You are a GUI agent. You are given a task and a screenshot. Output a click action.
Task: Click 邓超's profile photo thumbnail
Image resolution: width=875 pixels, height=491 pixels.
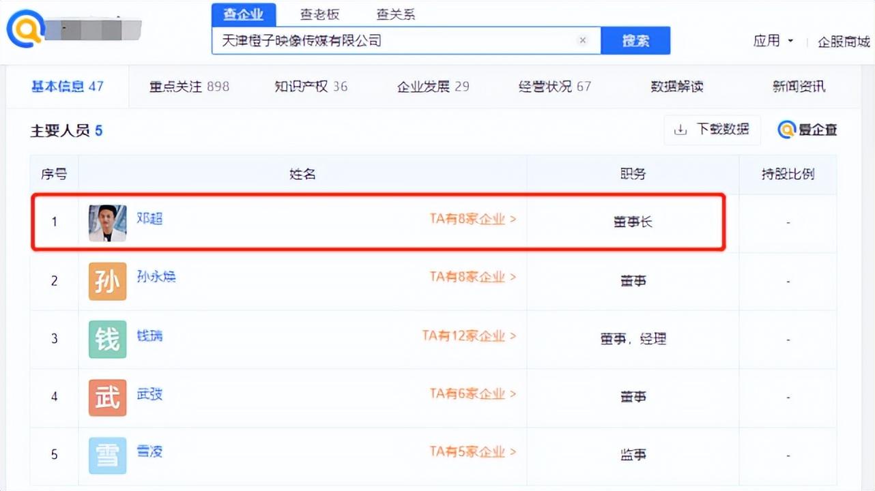click(x=107, y=223)
